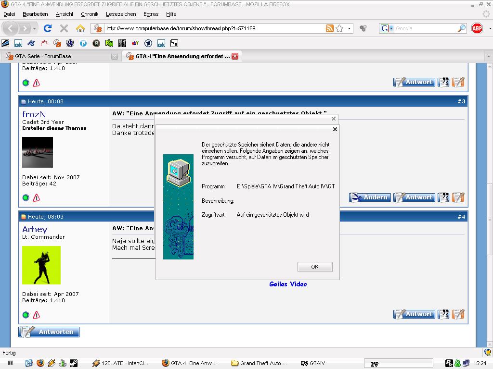Screen dimensions: 493x369
Task: Report frozN's post with the warning triangle
Action: pyautogui.click(x=37, y=197)
